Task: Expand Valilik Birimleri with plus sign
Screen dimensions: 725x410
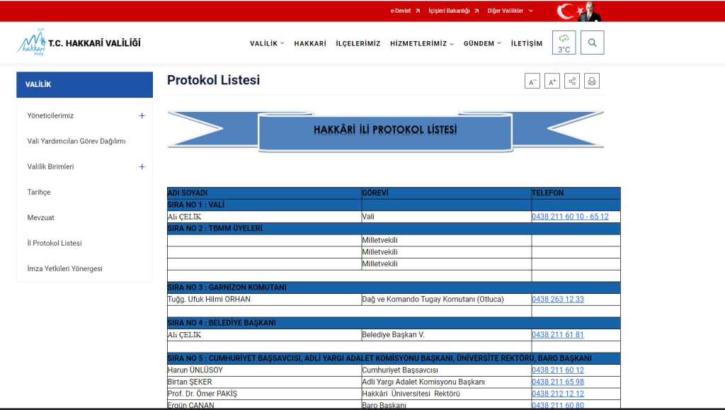Action: (142, 166)
